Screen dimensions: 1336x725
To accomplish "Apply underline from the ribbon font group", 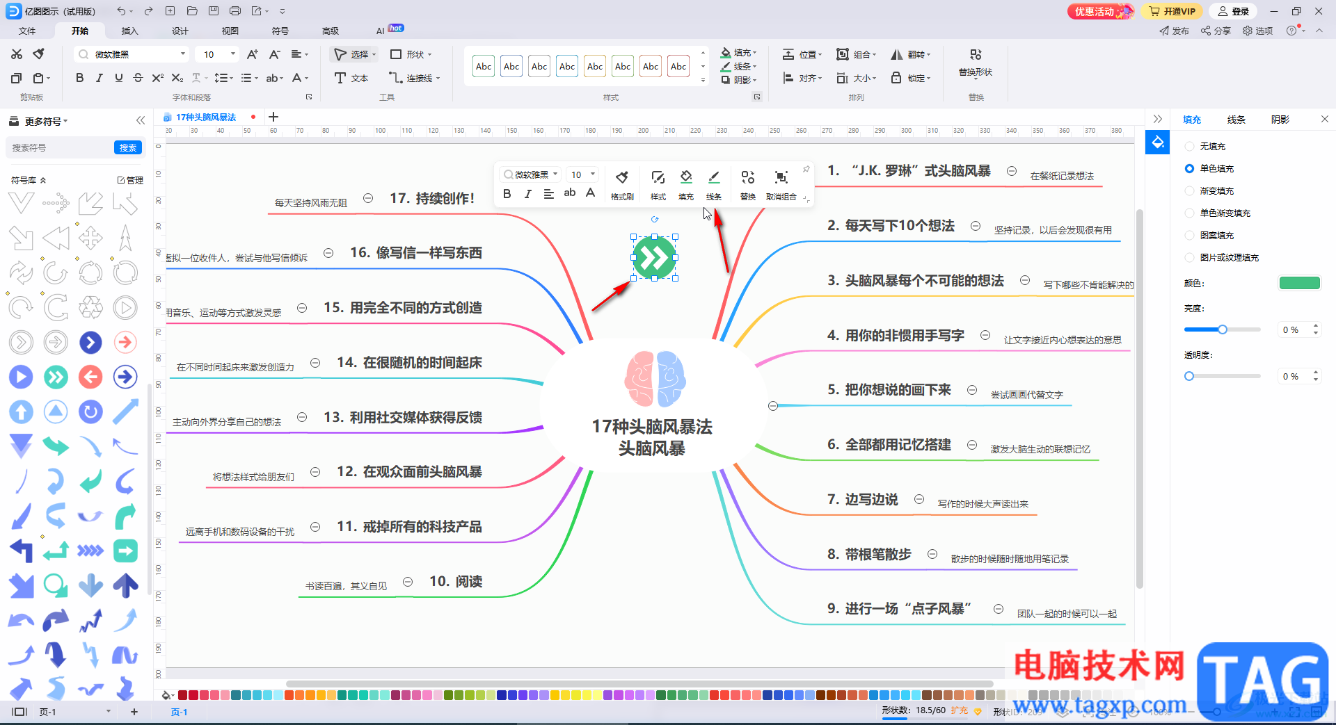I will tap(118, 78).
